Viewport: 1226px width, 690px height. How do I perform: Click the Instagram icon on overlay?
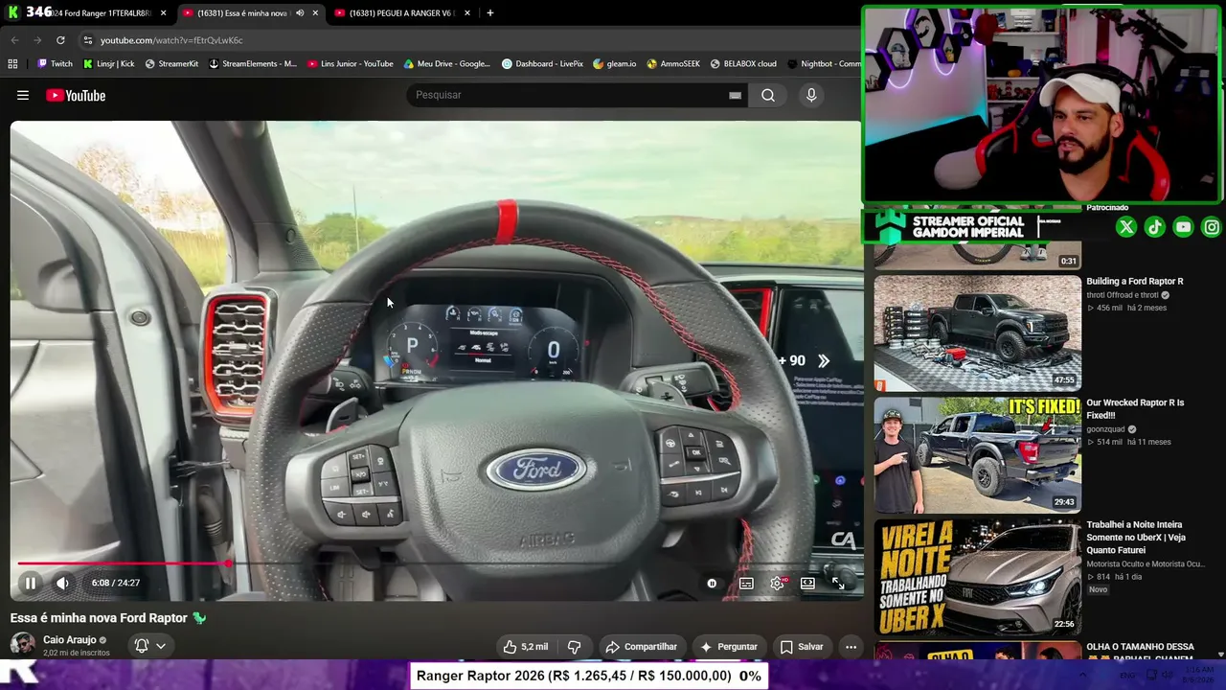point(1212,227)
